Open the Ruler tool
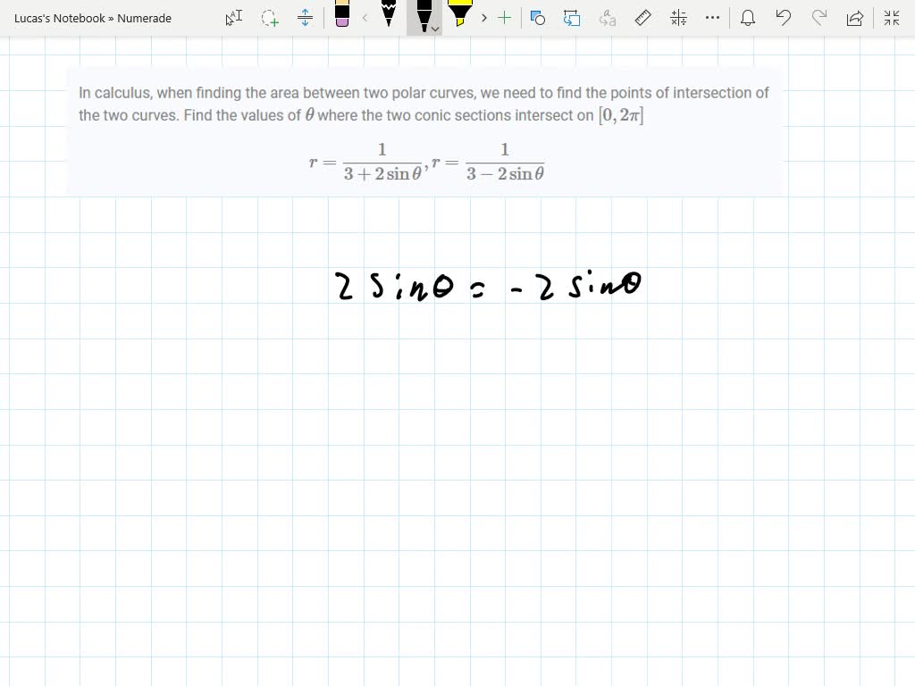The height and width of the screenshot is (686, 915). (x=642, y=18)
